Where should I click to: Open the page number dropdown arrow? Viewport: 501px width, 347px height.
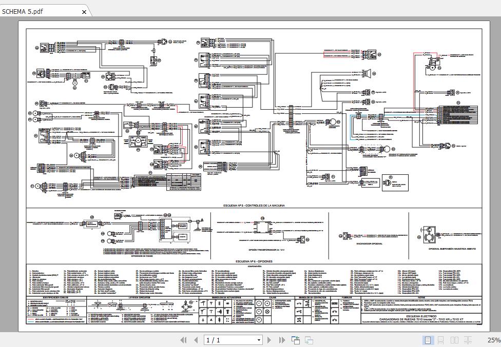(258, 340)
